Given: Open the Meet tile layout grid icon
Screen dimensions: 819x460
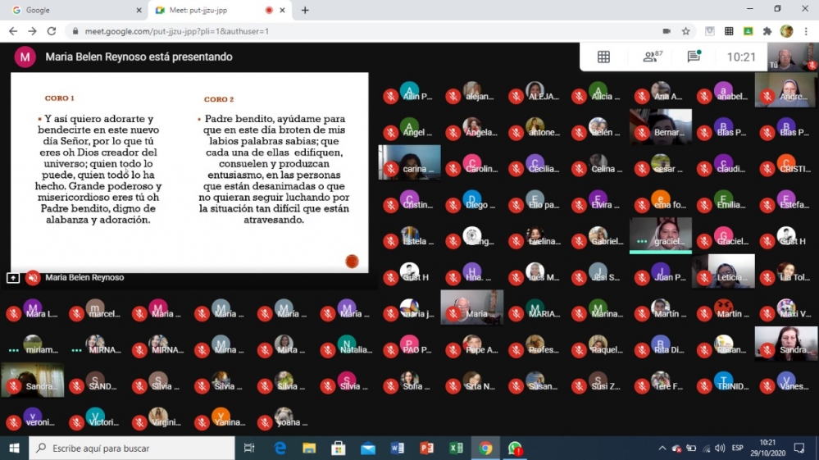Looking at the screenshot, I should coord(603,57).
